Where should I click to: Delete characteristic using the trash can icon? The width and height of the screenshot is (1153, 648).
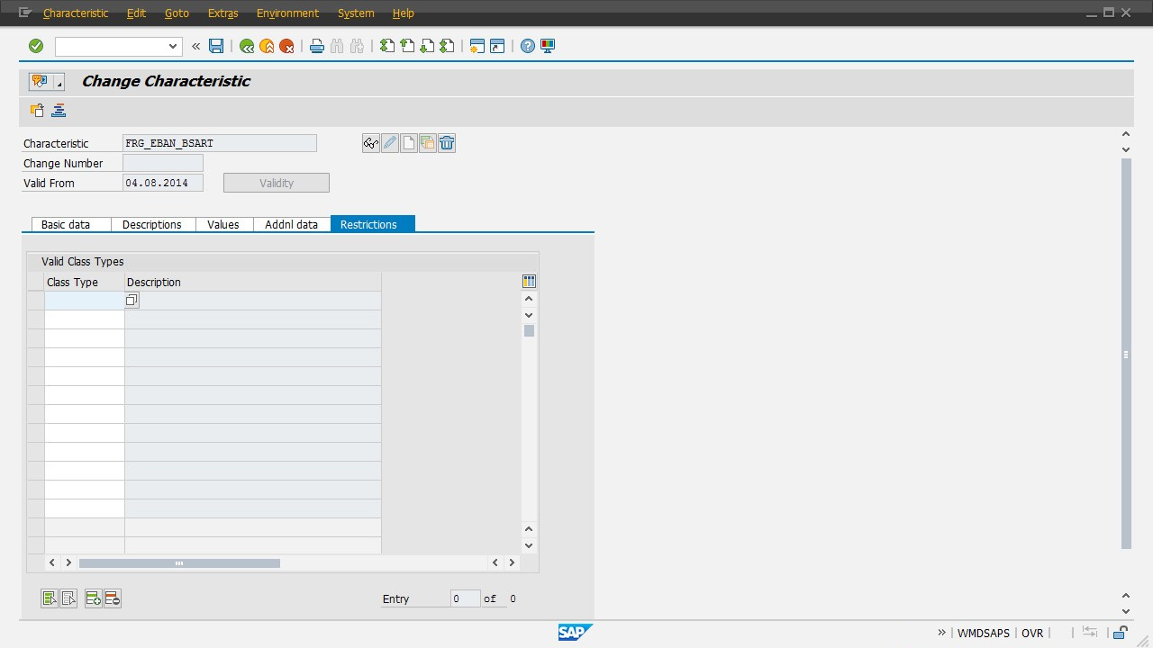click(447, 143)
